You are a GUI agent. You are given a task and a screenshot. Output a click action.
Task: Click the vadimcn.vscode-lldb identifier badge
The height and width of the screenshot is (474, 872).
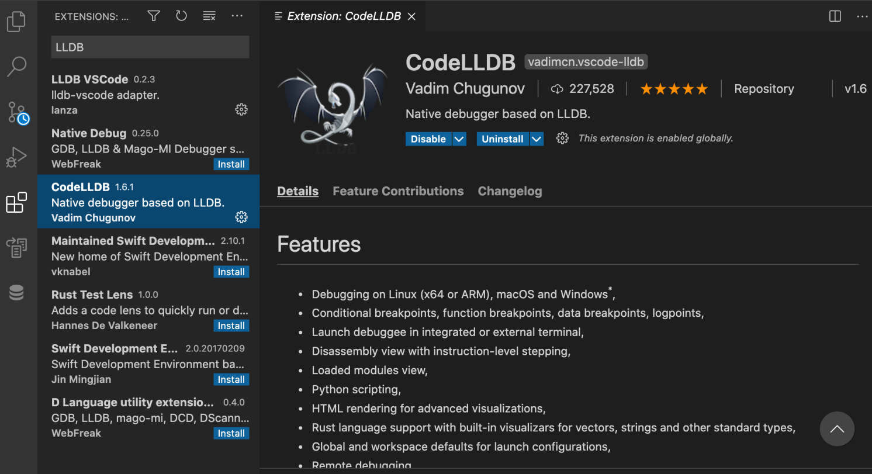click(x=586, y=61)
